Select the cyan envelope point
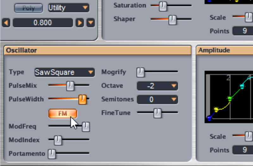Screen dimensions: 253x166 [242, 86]
